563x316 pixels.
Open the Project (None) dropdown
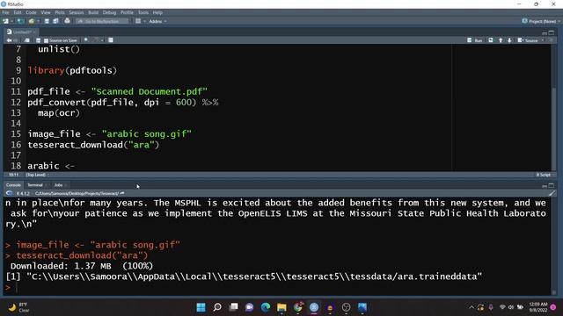point(541,21)
